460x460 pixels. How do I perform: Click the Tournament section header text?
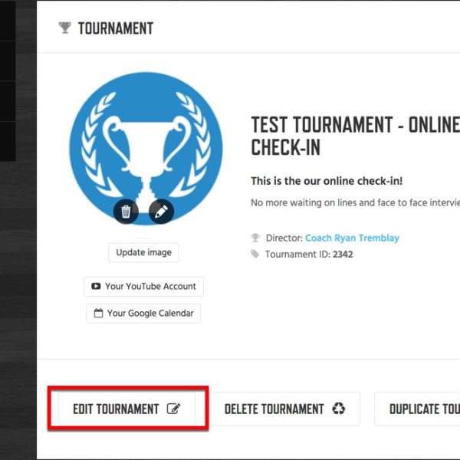pyautogui.click(x=116, y=28)
